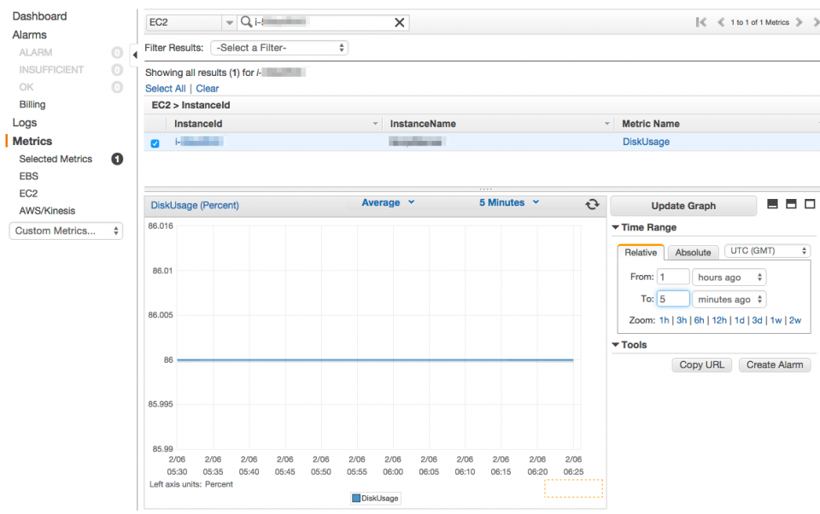Filter alarms in OK state
The width and height of the screenshot is (820, 514).
[26, 87]
